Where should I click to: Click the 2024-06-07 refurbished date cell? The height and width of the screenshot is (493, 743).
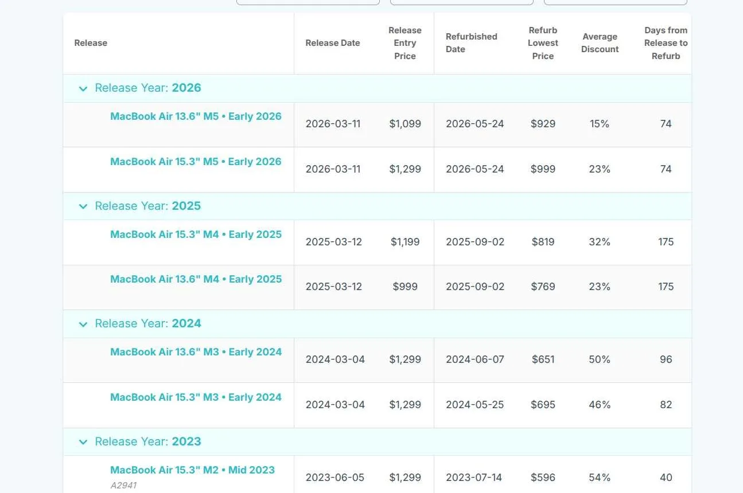(475, 359)
